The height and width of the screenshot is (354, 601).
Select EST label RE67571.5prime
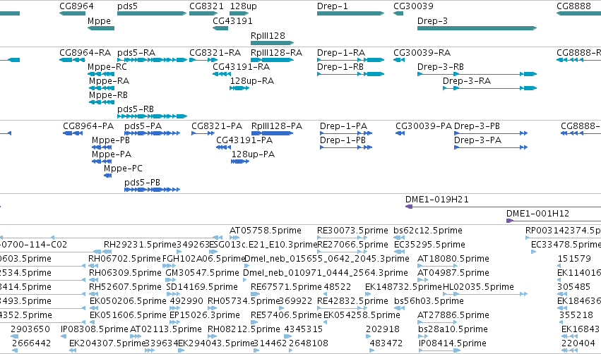[x=286, y=288]
